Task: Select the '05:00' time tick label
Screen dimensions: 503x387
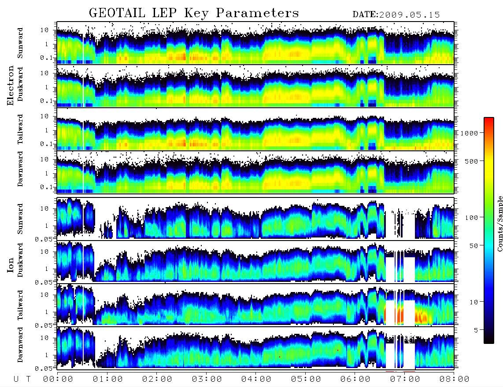Action: click(306, 380)
